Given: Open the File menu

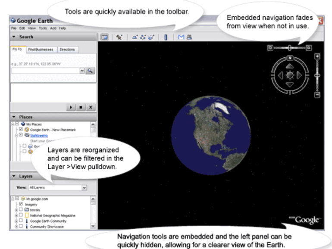Looking at the screenshot, I should coord(14,28).
